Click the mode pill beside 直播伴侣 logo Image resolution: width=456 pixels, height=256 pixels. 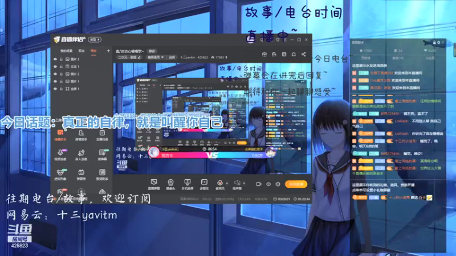coord(95,39)
